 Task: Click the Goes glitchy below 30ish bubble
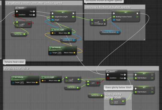(x=118, y=87)
